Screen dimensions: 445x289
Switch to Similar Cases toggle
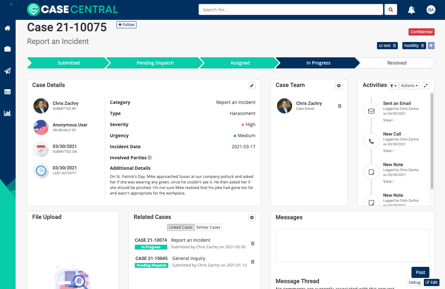coord(208,227)
